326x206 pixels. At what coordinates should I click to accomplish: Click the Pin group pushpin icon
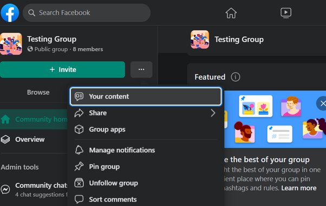point(79,167)
